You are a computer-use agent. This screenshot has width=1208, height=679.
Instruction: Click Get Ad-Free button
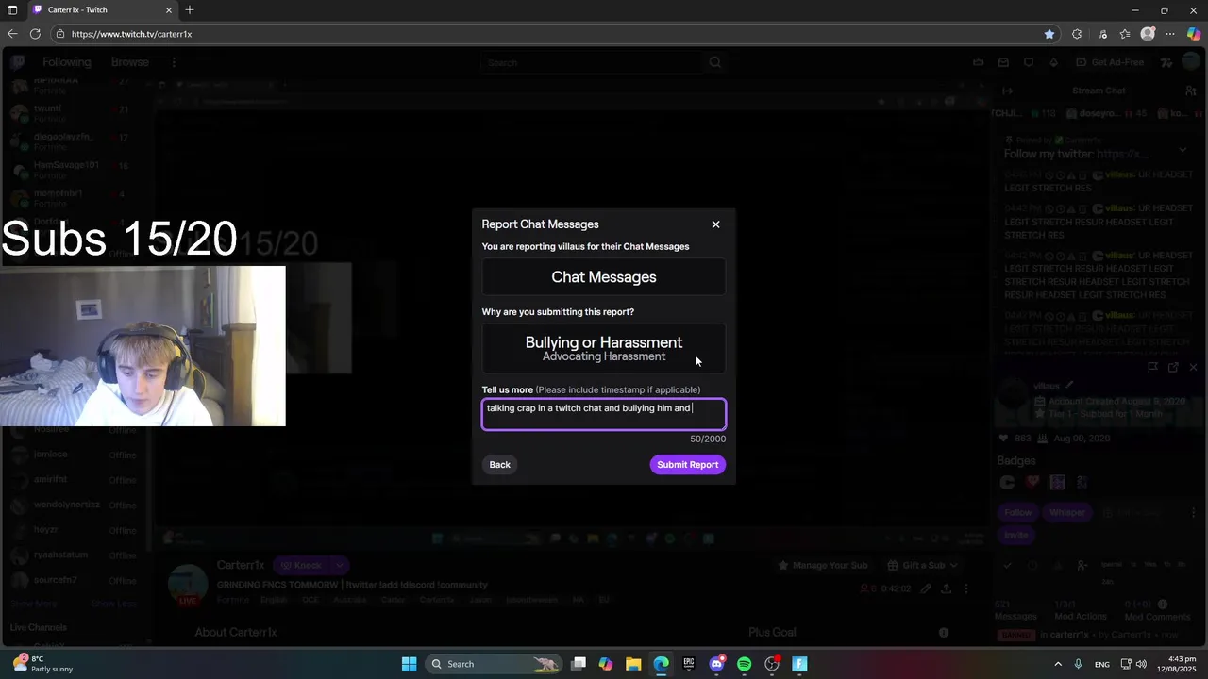click(x=1110, y=62)
